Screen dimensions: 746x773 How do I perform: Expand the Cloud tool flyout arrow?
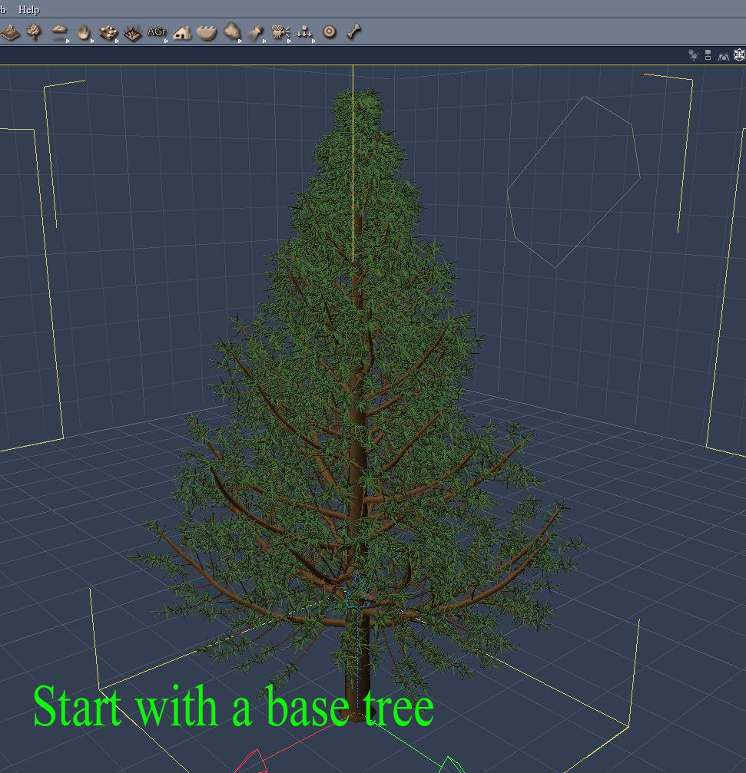(x=68, y=41)
